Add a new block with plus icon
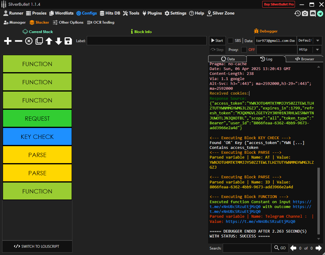Screen dimensions: 325x255 8,41
